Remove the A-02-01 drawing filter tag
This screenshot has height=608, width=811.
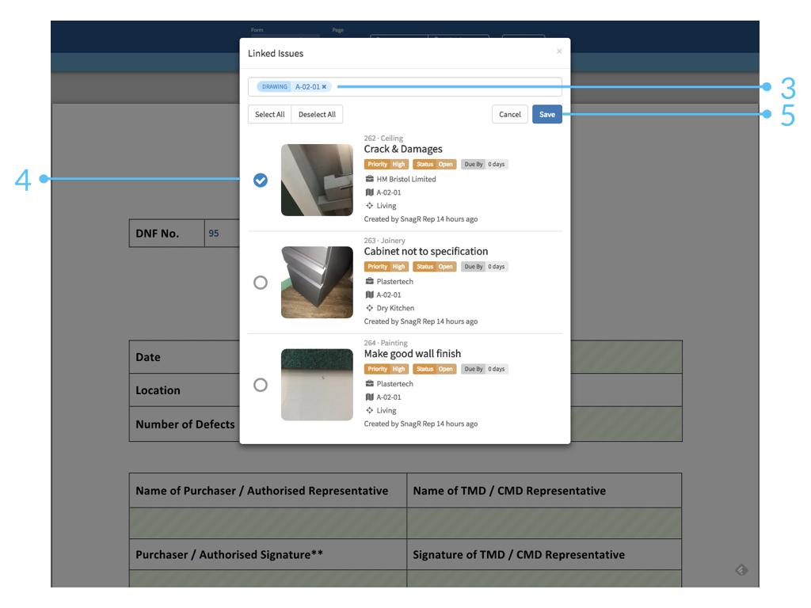coord(324,87)
